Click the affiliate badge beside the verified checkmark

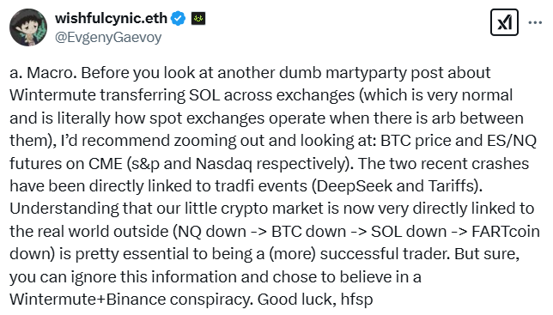[198, 18]
